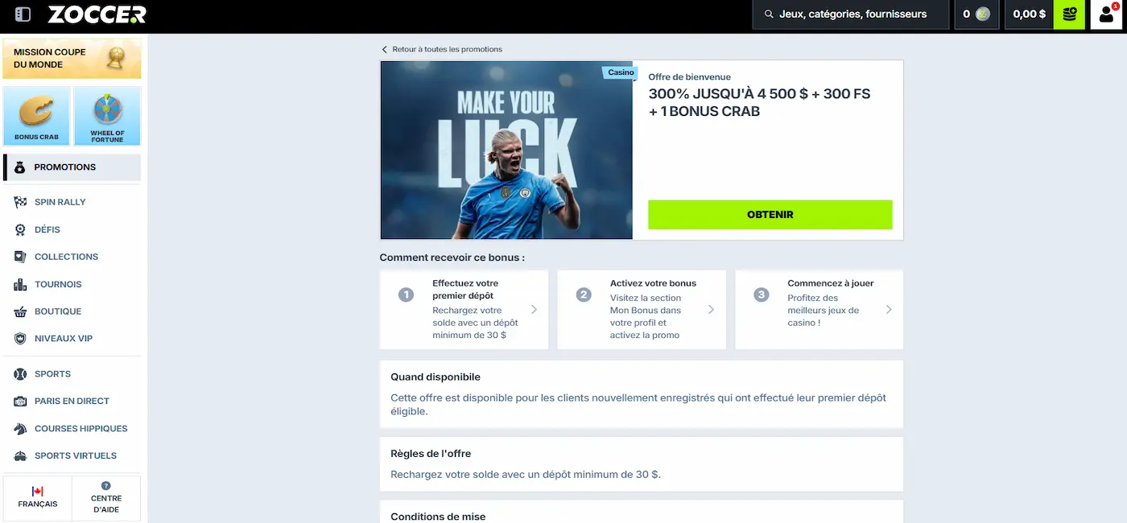Expand Commencez à jouer step chevron
This screenshot has width=1127, height=523.
[x=889, y=310]
